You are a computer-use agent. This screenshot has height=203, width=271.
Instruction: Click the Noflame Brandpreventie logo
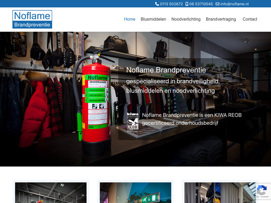(32, 19)
